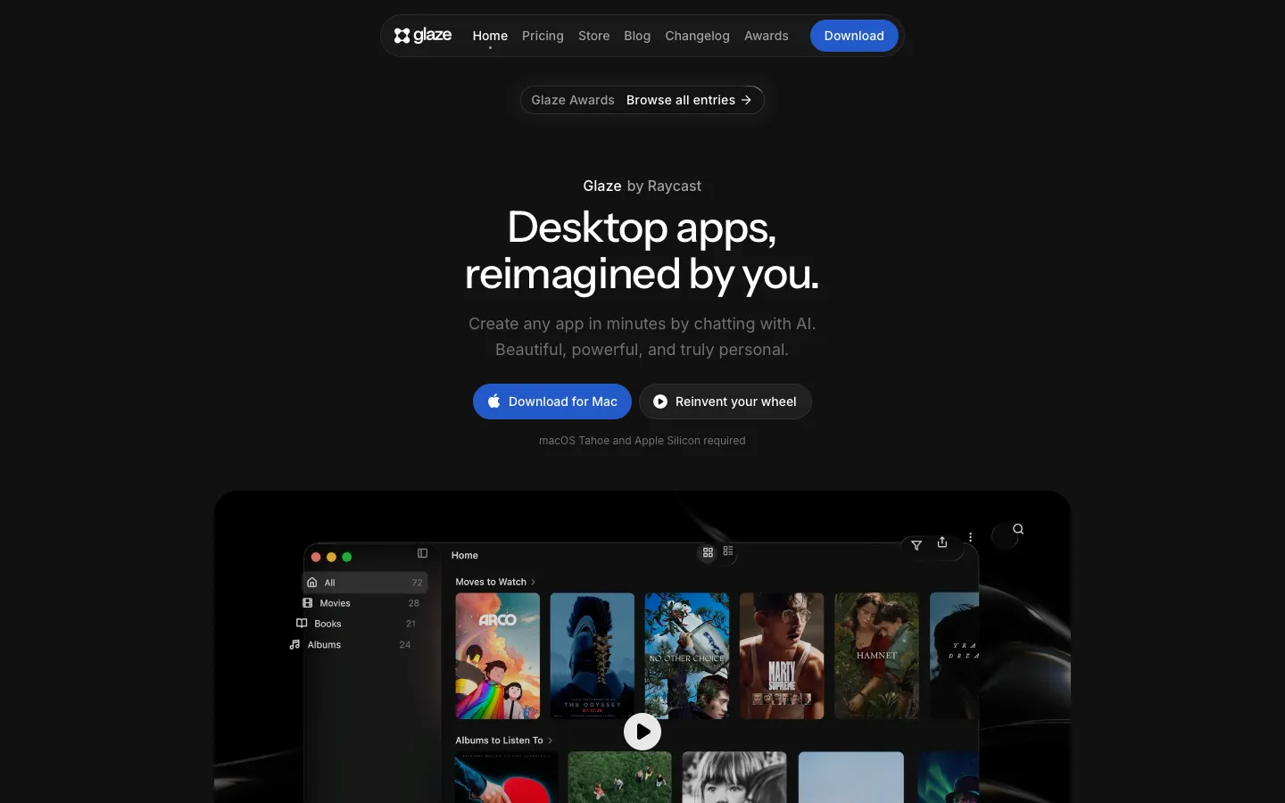Screen dimensions: 1285x803
Task: Open the black-and-white portrait album cover
Action: click(734, 777)
